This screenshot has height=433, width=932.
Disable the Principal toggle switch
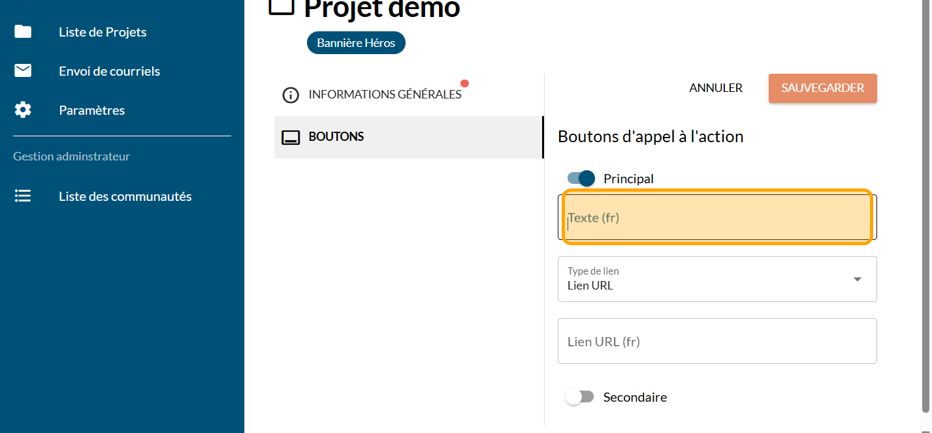581,179
